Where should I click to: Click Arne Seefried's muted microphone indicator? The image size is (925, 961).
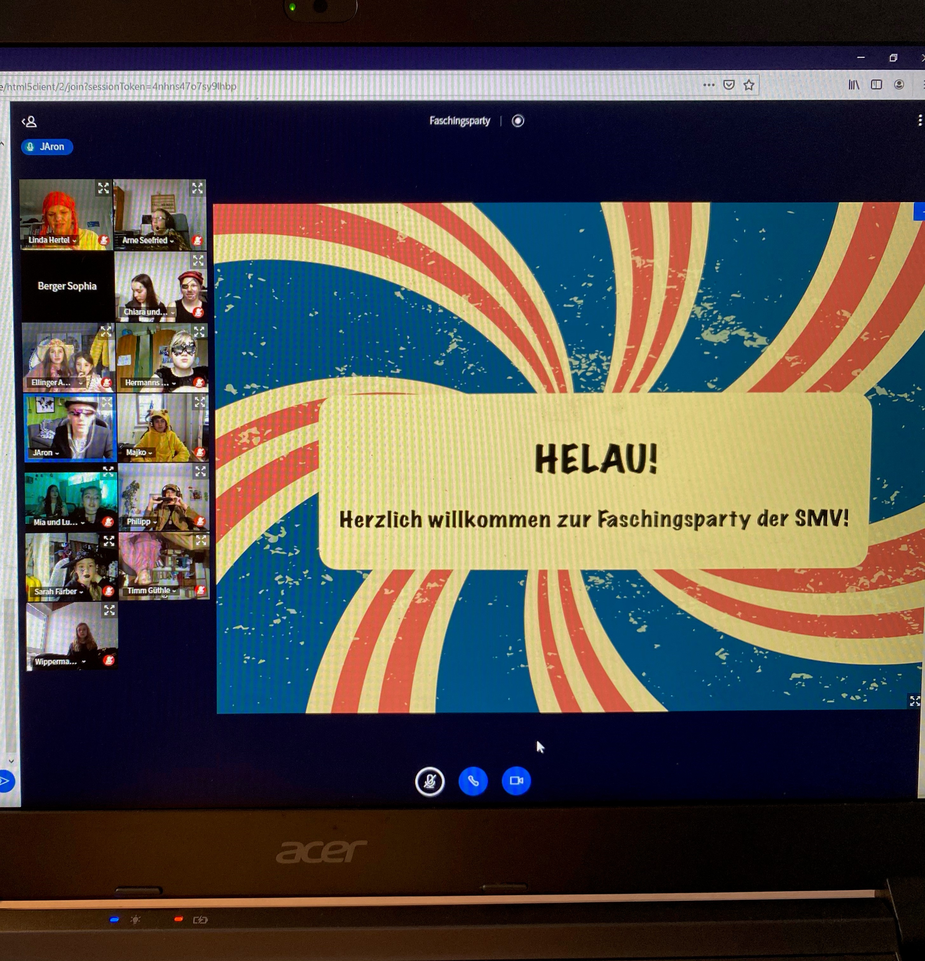coord(198,240)
